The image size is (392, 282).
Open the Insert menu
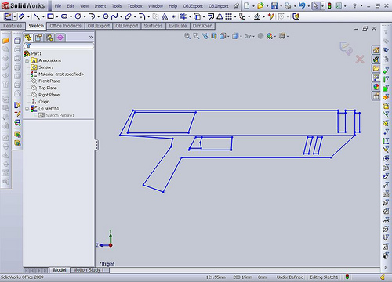click(x=100, y=6)
